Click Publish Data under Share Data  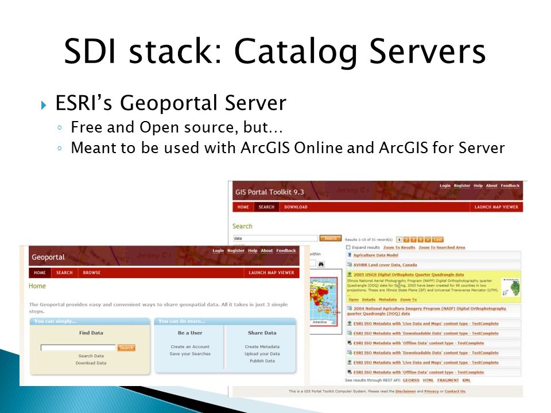point(262,361)
